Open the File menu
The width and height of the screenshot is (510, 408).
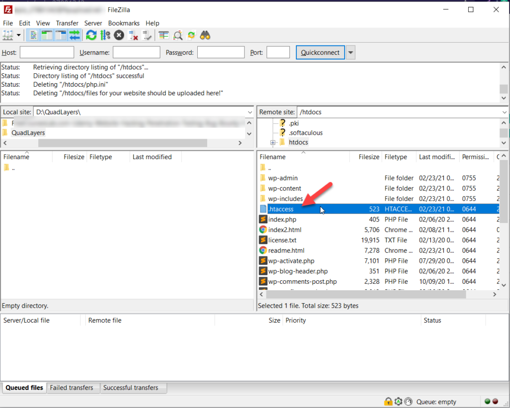pos(8,23)
